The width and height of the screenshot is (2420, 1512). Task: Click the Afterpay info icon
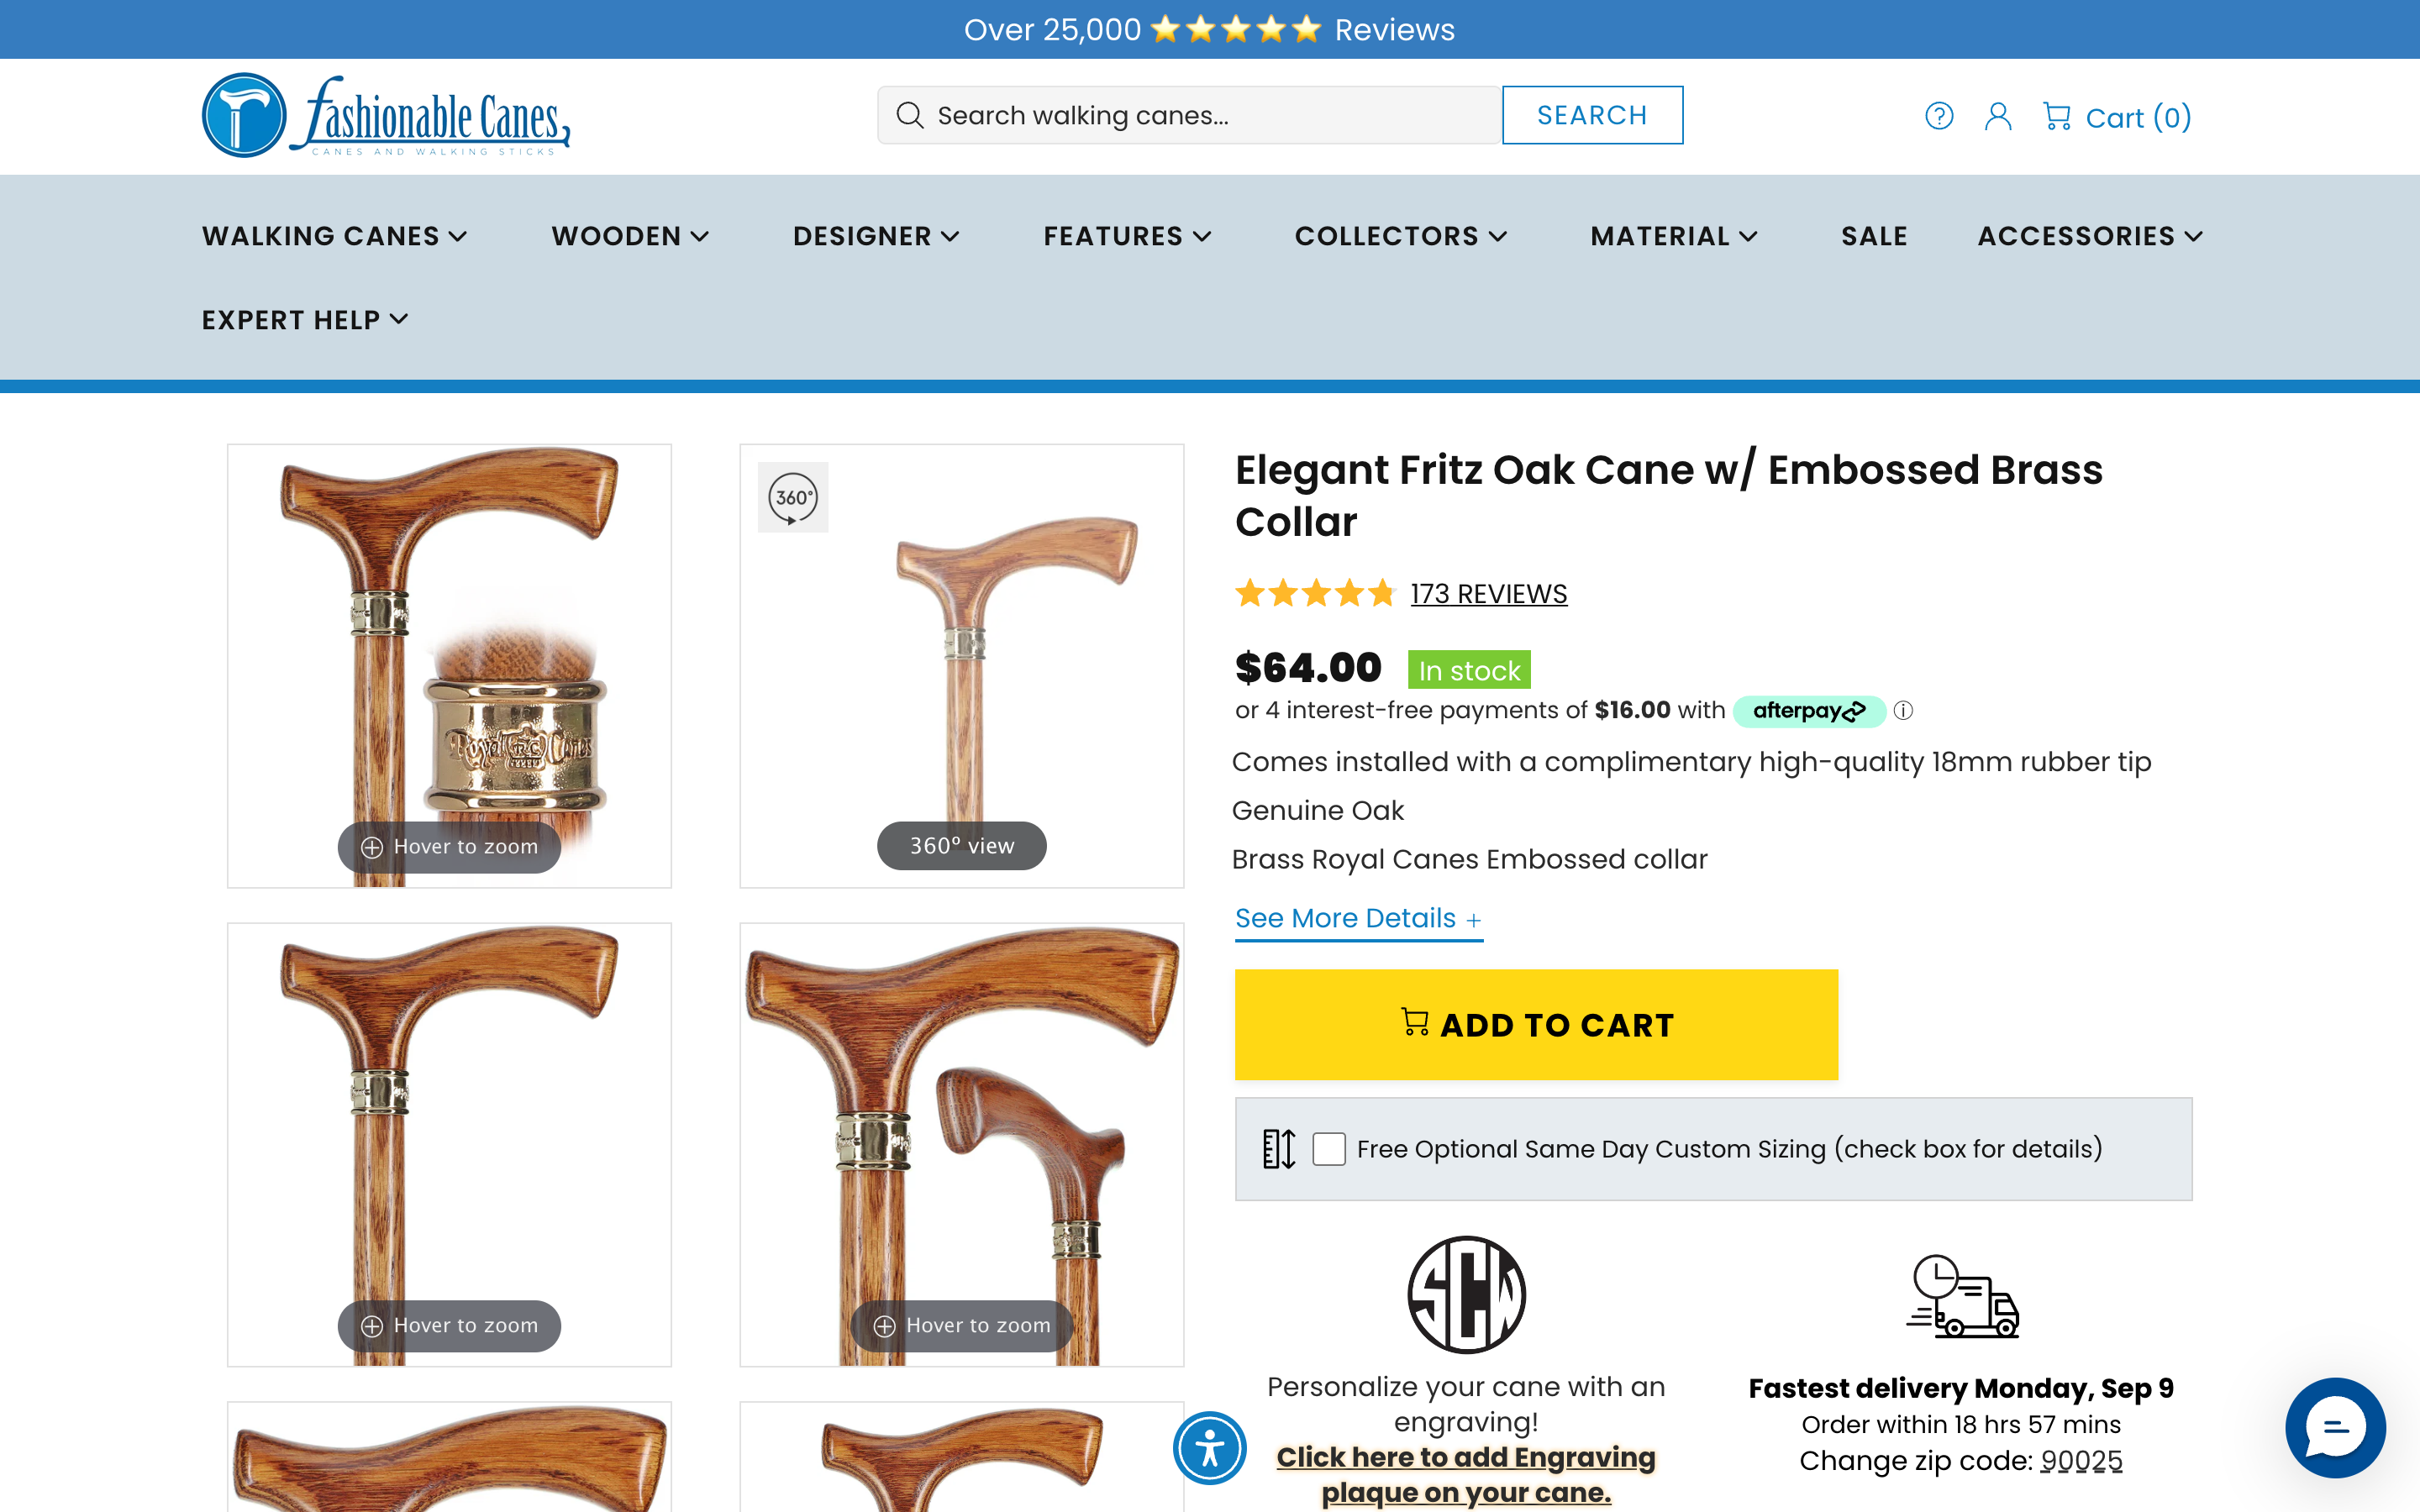click(x=1905, y=711)
